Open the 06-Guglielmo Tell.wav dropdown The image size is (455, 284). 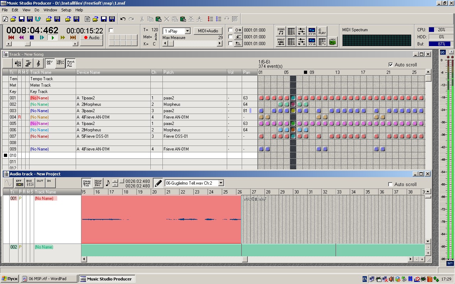(x=221, y=183)
